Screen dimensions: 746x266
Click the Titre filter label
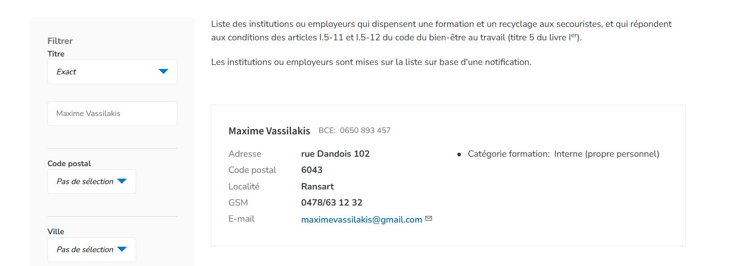coord(56,54)
